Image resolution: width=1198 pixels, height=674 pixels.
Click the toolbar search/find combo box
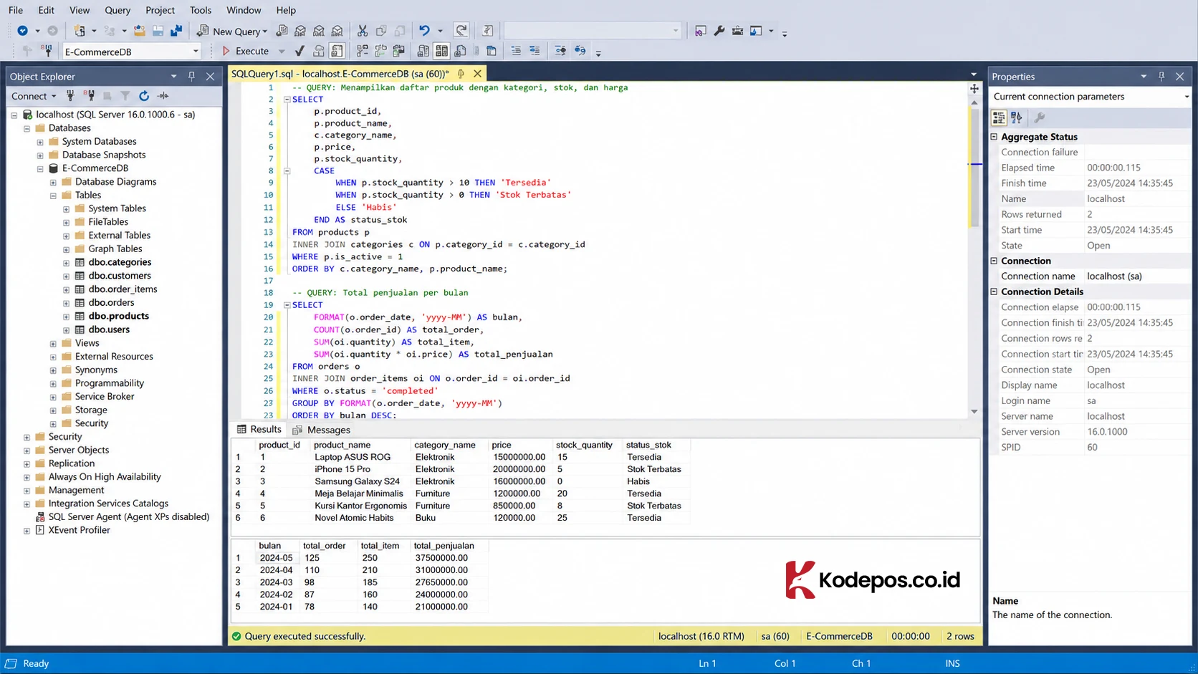point(593,31)
